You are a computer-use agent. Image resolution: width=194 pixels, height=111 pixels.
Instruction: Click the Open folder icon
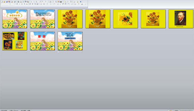[4, 2]
